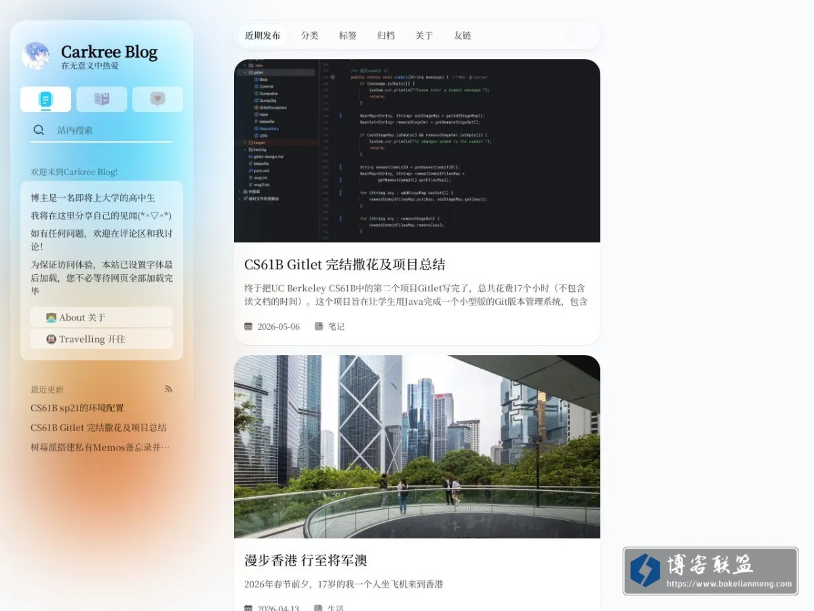Click the 最近更新 heading
814x611 pixels.
pyautogui.click(x=47, y=390)
